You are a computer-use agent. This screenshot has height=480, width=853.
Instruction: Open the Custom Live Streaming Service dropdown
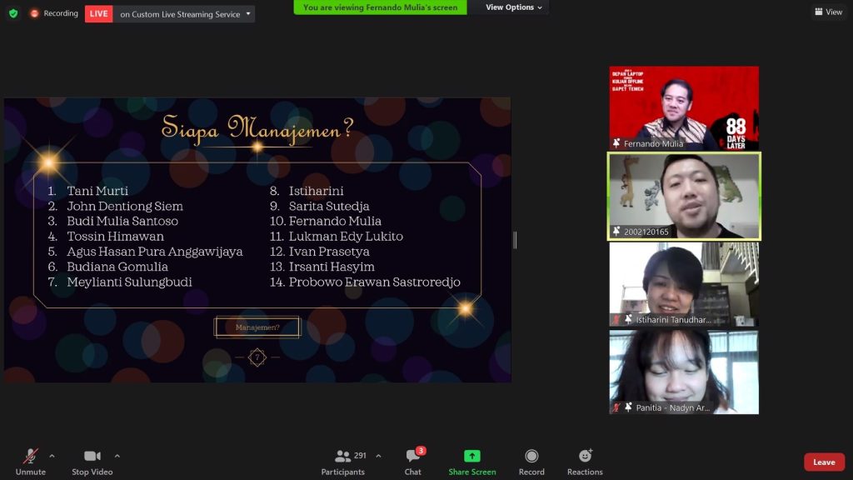(x=184, y=13)
